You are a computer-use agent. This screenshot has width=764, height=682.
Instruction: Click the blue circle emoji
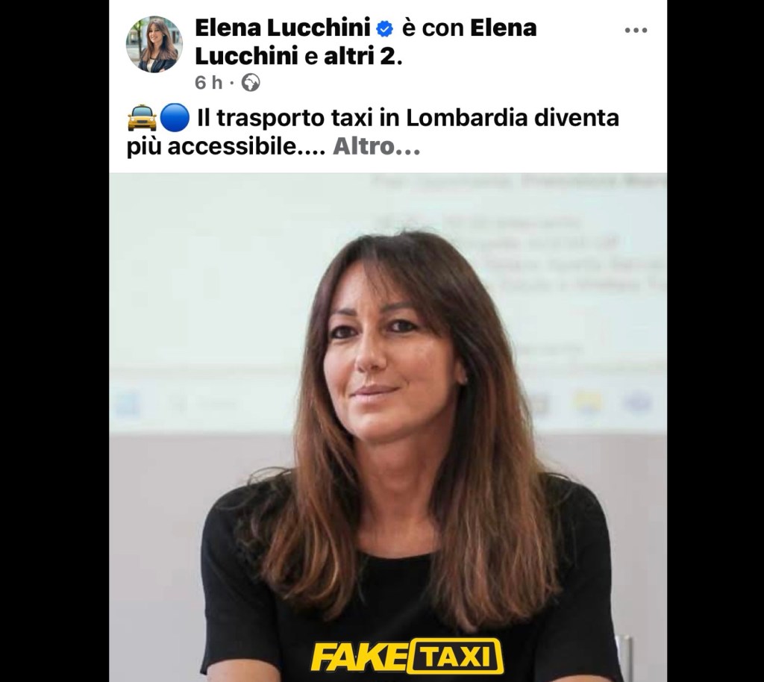click(x=175, y=118)
